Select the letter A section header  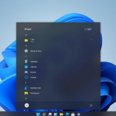click(26, 46)
